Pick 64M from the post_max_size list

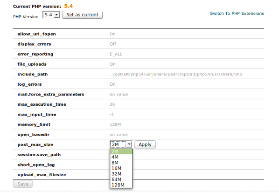(x=121, y=179)
